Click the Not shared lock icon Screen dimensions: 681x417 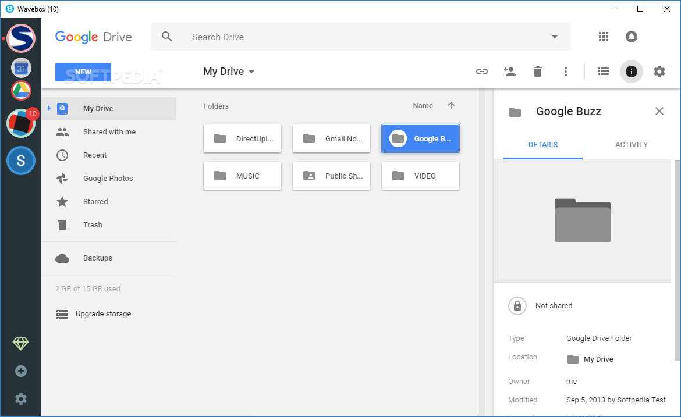coord(517,305)
